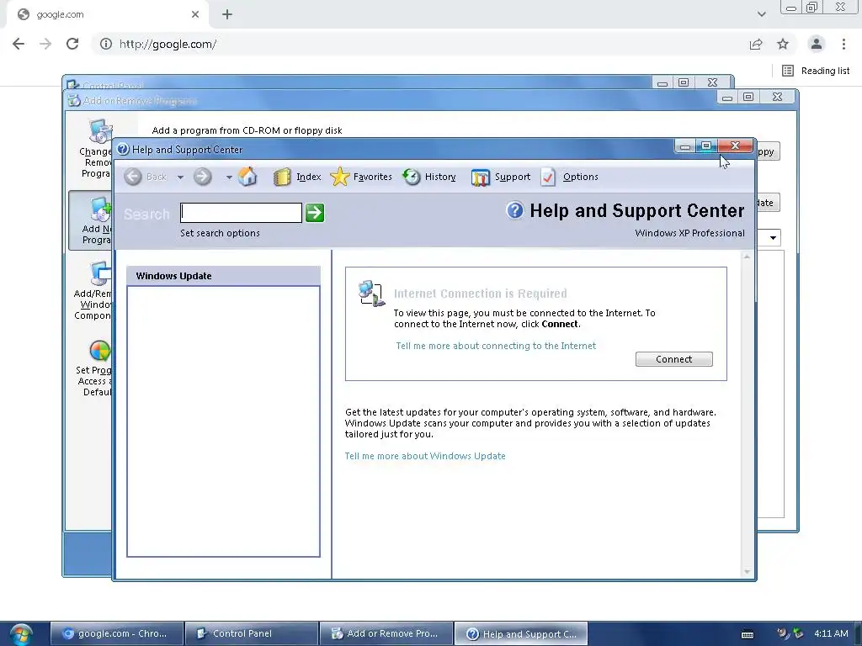Go to Help Center Home page
Image resolution: width=862 pixels, height=646 pixels.
(247, 177)
